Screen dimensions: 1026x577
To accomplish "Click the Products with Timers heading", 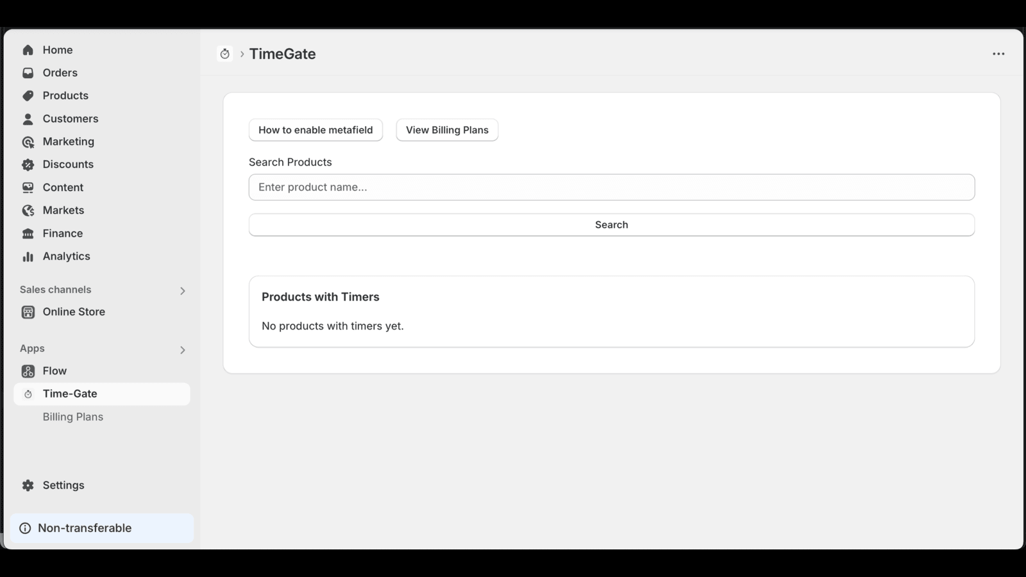I will click(x=321, y=297).
